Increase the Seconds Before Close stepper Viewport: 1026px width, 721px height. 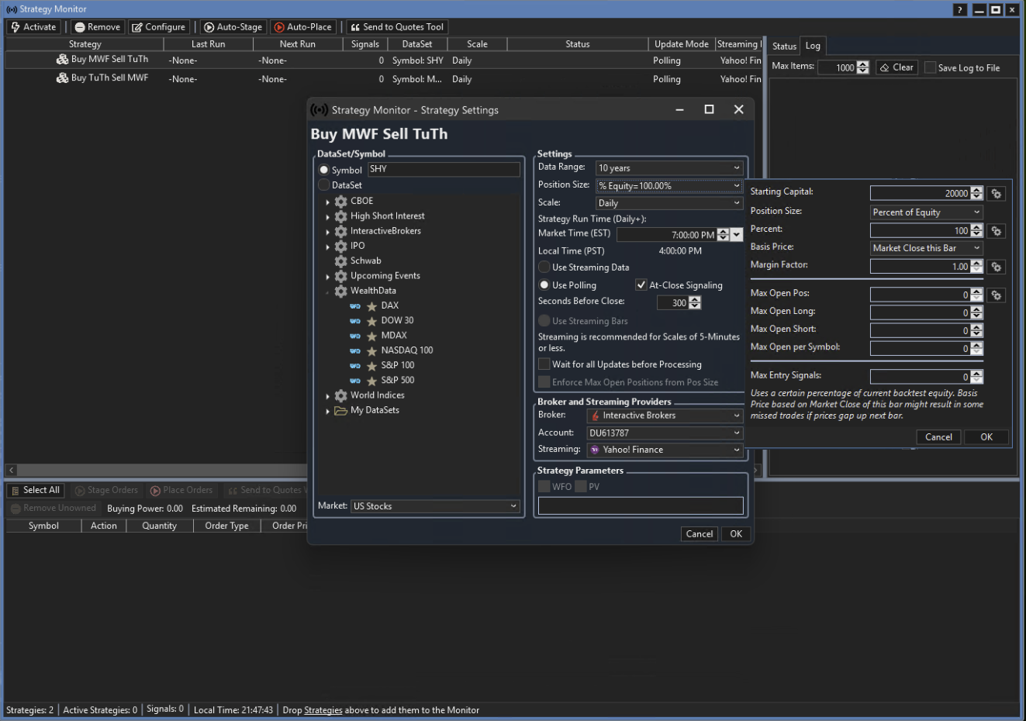point(695,300)
